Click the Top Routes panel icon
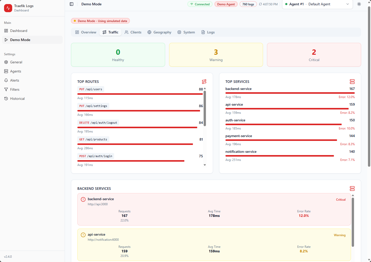Image resolution: width=371 pixels, height=262 pixels. (x=204, y=82)
